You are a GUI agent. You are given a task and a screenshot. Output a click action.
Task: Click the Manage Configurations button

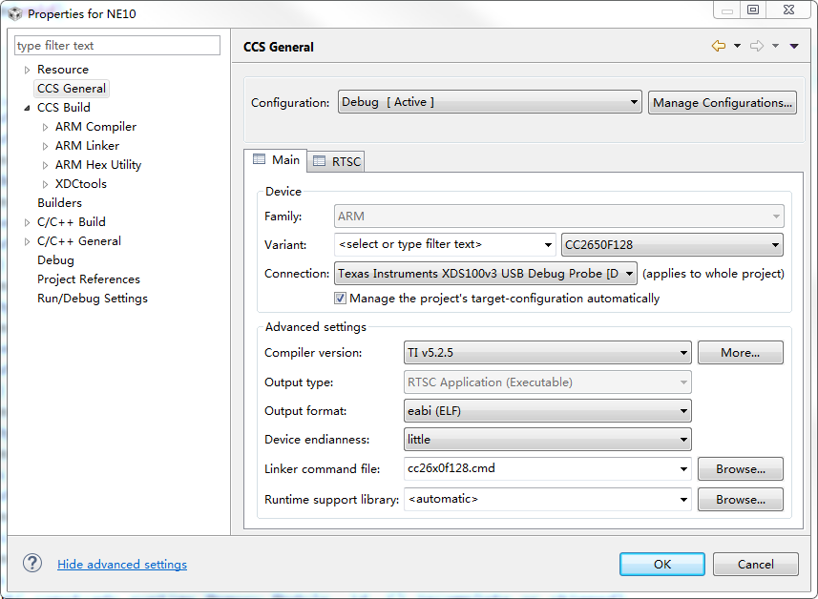[722, 102]
